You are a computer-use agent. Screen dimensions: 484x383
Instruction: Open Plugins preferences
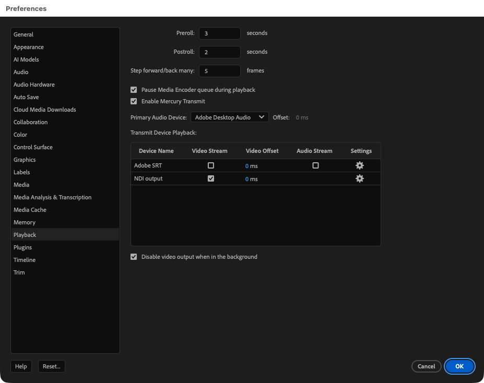pyautogui.click(x=65, y=247)
